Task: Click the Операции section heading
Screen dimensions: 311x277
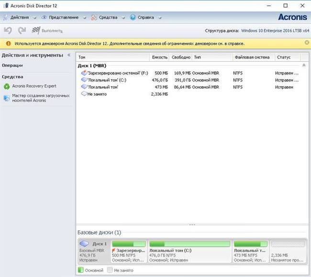Action: click(12, 65)
